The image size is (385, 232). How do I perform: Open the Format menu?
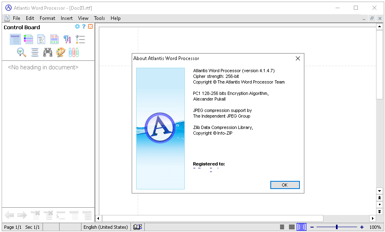point(47,18)
